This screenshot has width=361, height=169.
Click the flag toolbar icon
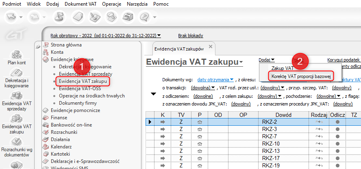pos(59,17)
